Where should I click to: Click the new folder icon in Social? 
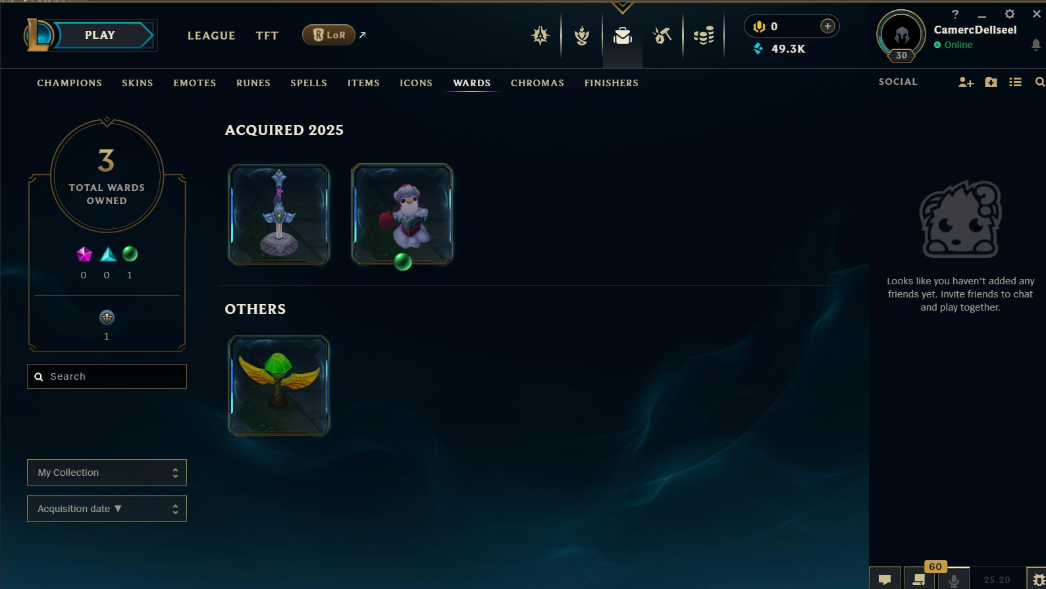[x=991, y=82]
